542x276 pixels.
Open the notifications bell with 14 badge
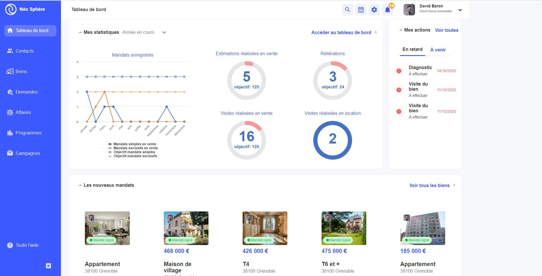point(388,10)
